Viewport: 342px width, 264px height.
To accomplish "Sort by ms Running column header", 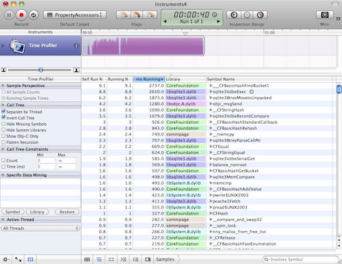I will pyautogui.click(x=149, y=79).
